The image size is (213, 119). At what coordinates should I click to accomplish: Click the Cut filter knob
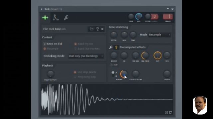pos(157,55)
